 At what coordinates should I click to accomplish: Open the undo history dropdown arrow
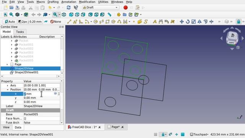tap(54, 8)
